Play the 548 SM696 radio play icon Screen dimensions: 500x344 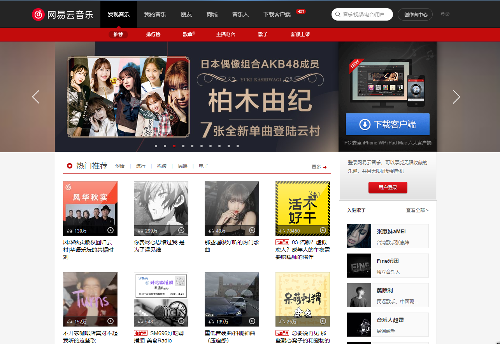(x=181, y=321)
